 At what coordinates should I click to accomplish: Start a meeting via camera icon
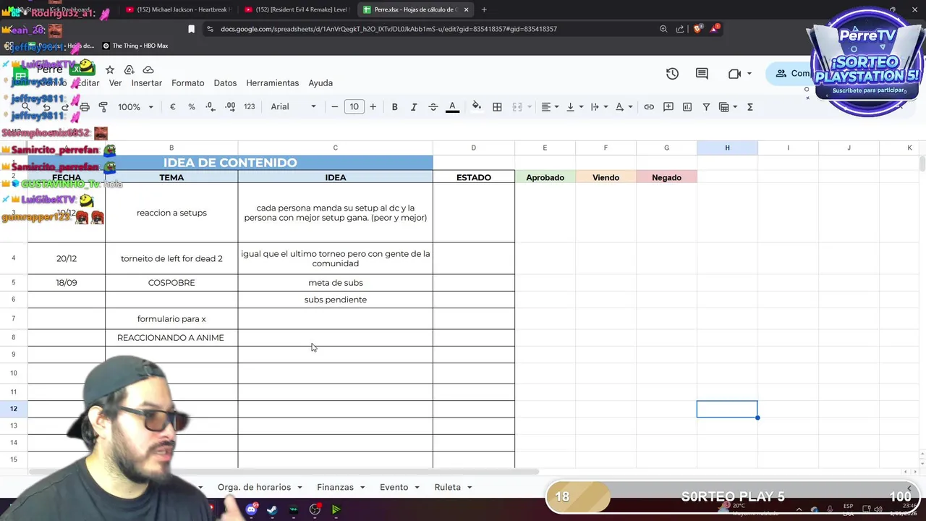[x=735, y=73]
